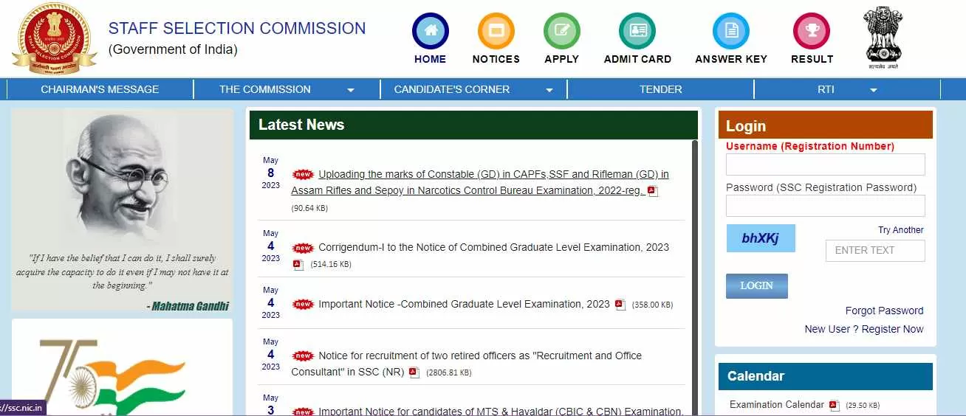Open the TENDER menu item
This screenshot has height=416, width=966.
pyautogui.click(x=661, y=89)
